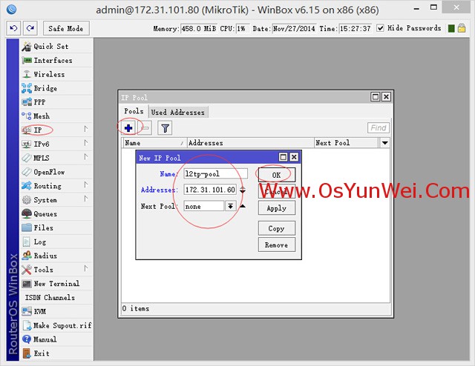Click the Find search field
Screen dimensions: 475x366
pos(379,128)
